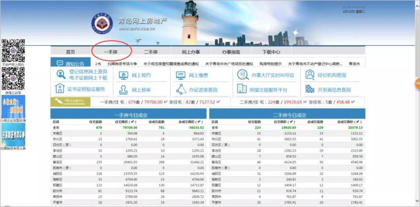Click the date text at top right
Screen dimensions: 420x207
pos(354,12)
